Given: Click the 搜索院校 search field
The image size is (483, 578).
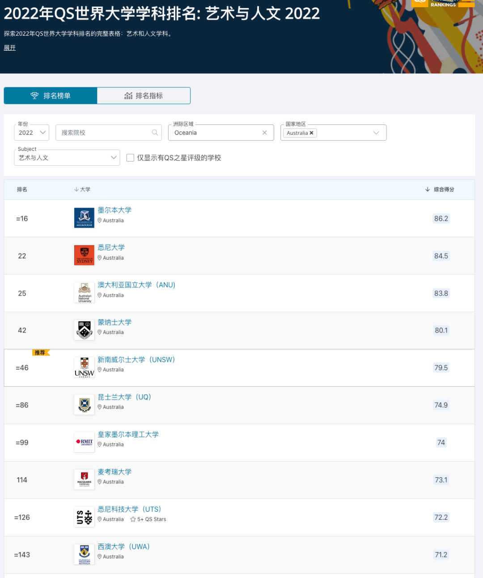Looking at the screenshot, I should pos(109,133).
